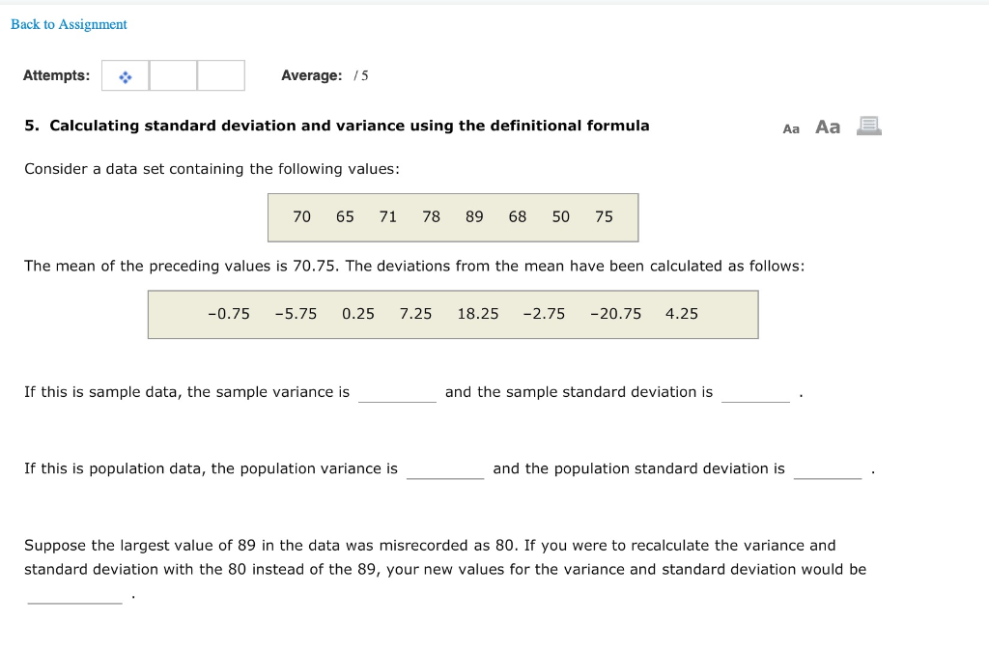
Task: Click the sample variance answer blank
Action: tap(397, 394)
